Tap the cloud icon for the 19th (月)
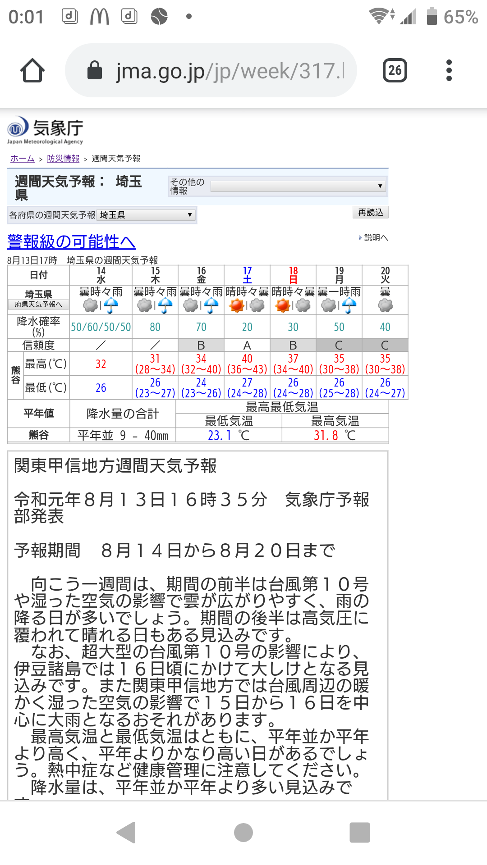Image resolution: width=487 pixels, height=865 pixels. click(x=329, y=306)
